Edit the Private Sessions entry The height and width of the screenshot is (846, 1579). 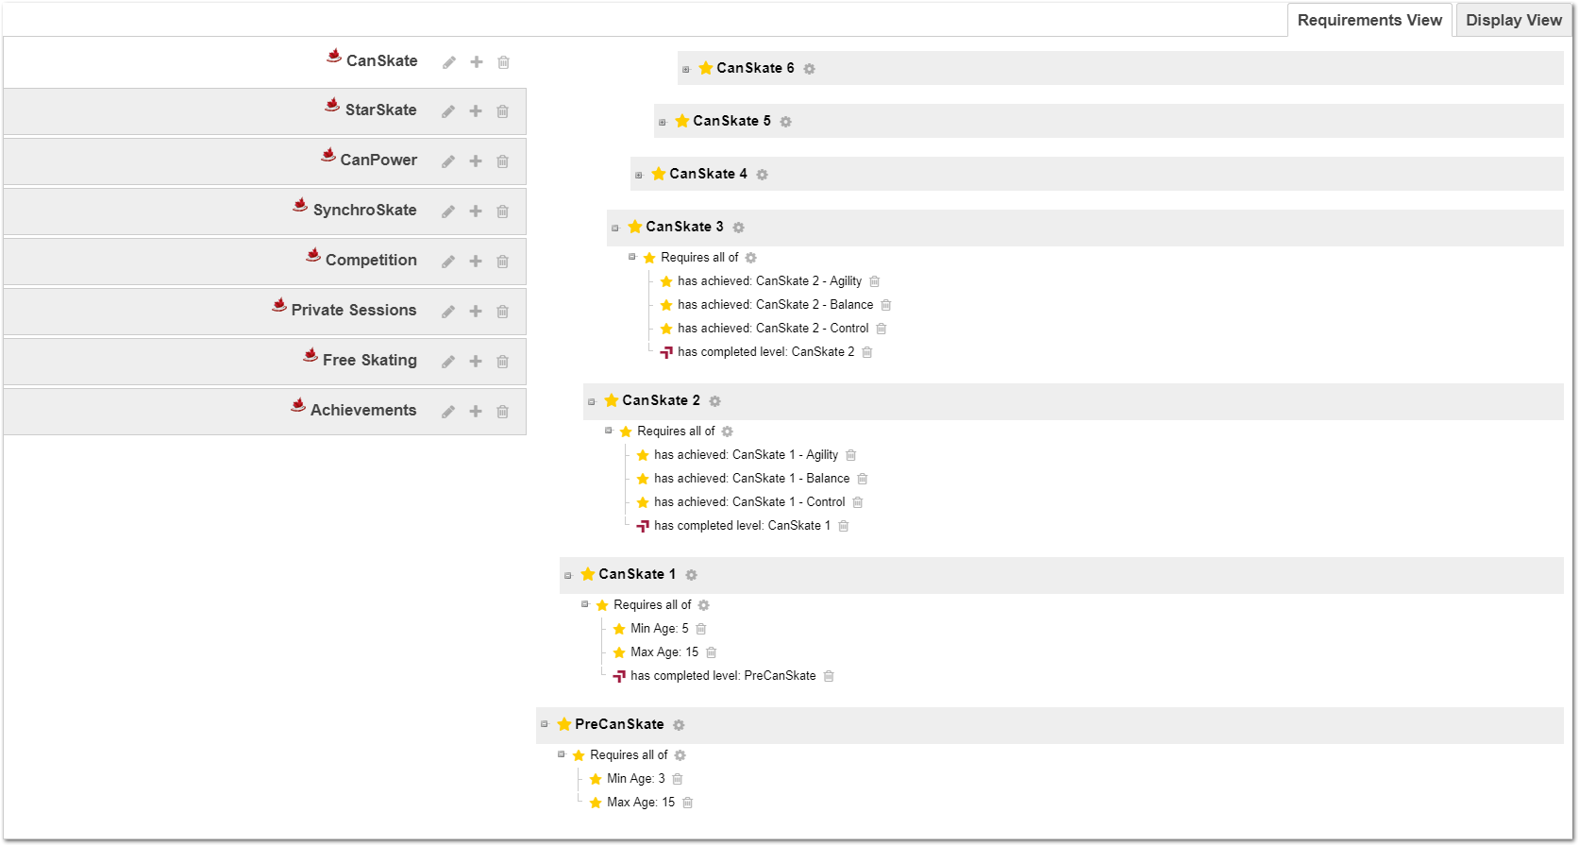(x=448, y=312)
